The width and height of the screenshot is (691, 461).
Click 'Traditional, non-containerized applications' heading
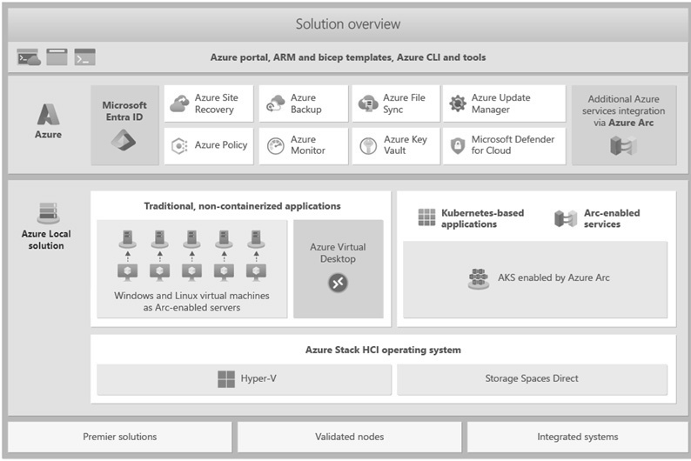coord(242,206)
